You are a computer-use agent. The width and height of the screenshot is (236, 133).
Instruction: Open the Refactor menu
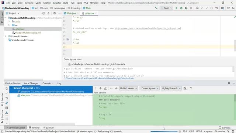[x=57, y=3]
